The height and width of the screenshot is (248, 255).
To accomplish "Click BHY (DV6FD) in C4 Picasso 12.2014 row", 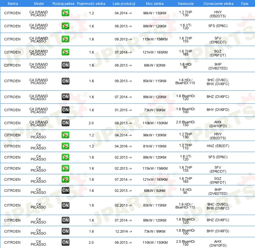I will point(218,231).
